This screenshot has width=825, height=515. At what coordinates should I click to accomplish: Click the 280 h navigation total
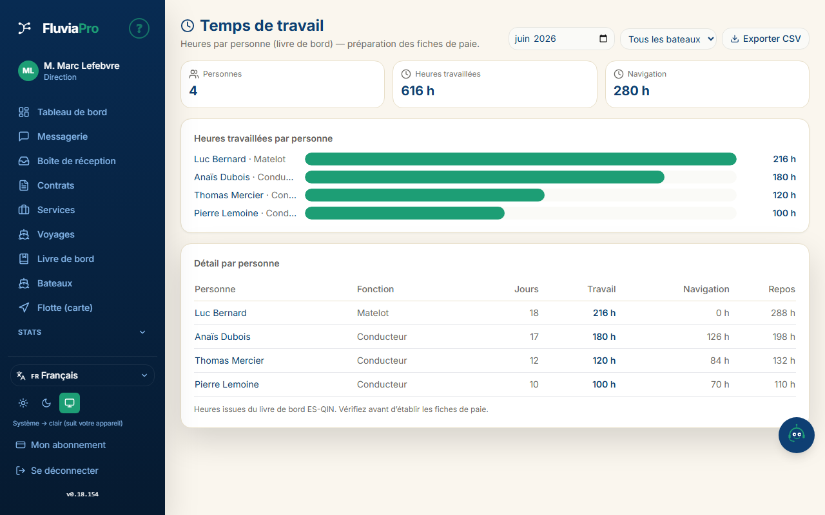632,91
